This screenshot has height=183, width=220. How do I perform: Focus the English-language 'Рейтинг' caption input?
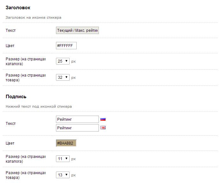77,128
